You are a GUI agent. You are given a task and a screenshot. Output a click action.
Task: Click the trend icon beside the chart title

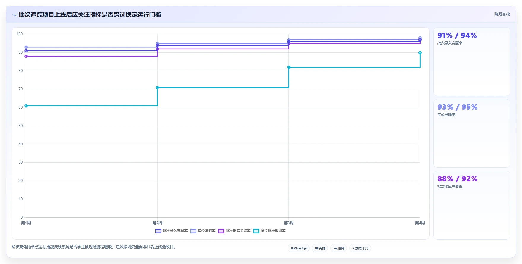14,15
